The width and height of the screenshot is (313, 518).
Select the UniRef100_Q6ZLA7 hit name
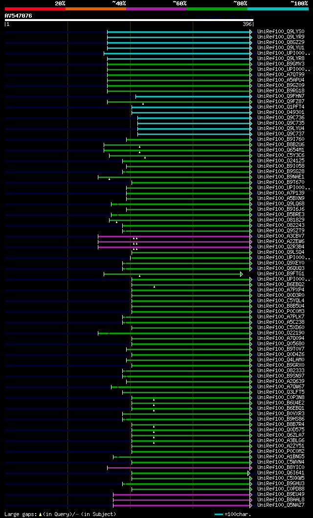(x=281, y=435)
